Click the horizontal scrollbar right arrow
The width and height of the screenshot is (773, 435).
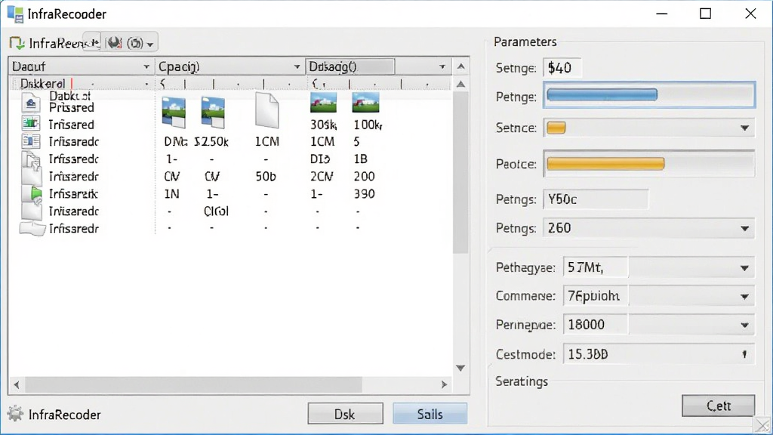point(444,384)
